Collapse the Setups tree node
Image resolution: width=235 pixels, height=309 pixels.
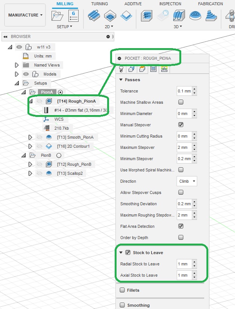(x=17, y=83)
